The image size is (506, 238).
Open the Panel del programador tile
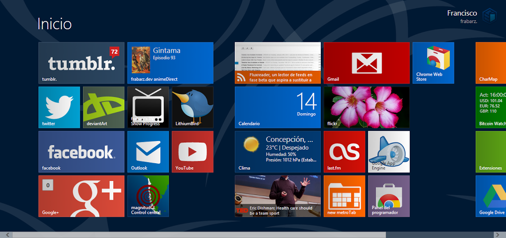click(389, 196)
